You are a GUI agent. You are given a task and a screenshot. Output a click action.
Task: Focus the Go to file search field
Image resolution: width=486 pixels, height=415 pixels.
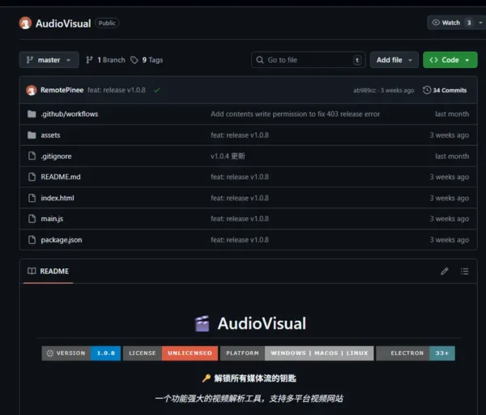309,60
